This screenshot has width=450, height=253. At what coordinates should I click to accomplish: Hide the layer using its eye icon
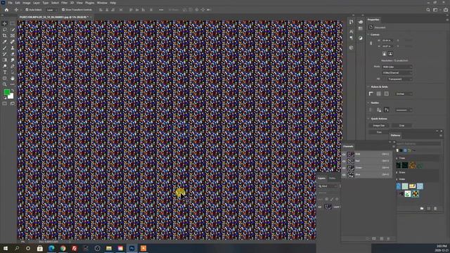coord(320,207)
